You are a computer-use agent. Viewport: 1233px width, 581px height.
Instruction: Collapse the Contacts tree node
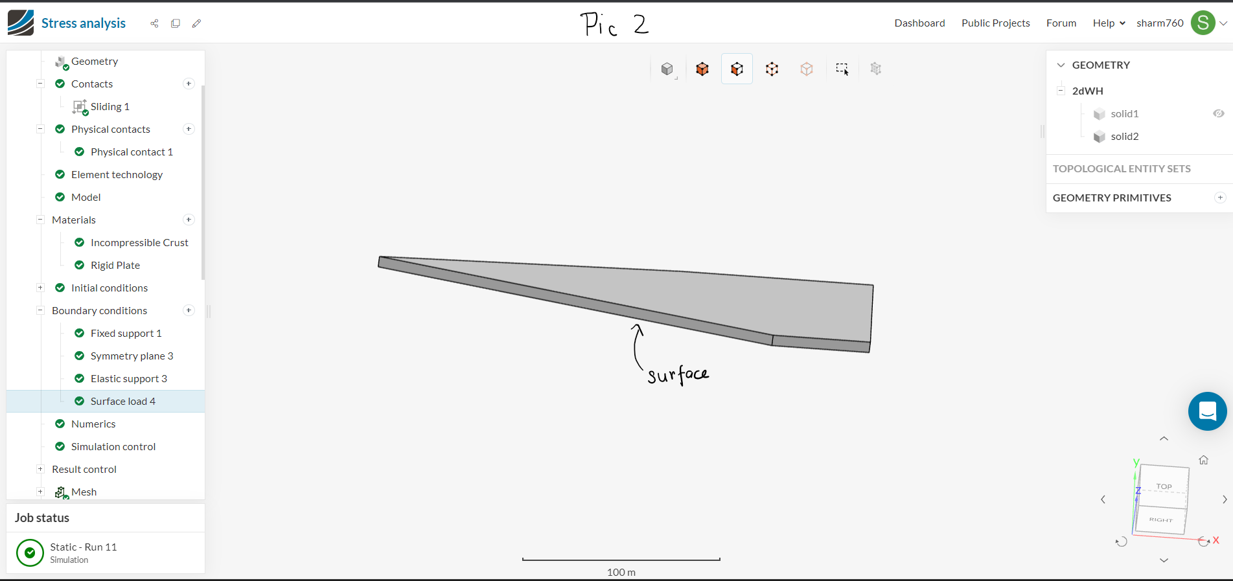click(x=40, y=84)
